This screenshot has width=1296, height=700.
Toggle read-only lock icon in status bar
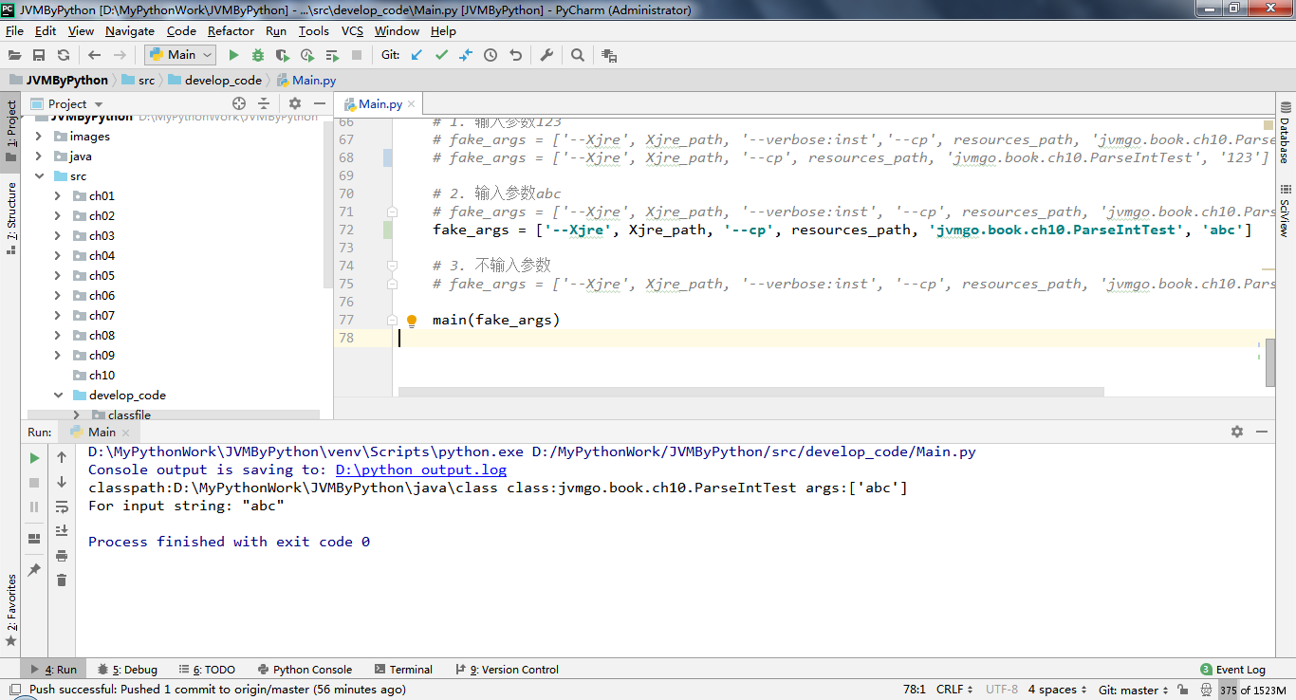tap(1183, 690)
